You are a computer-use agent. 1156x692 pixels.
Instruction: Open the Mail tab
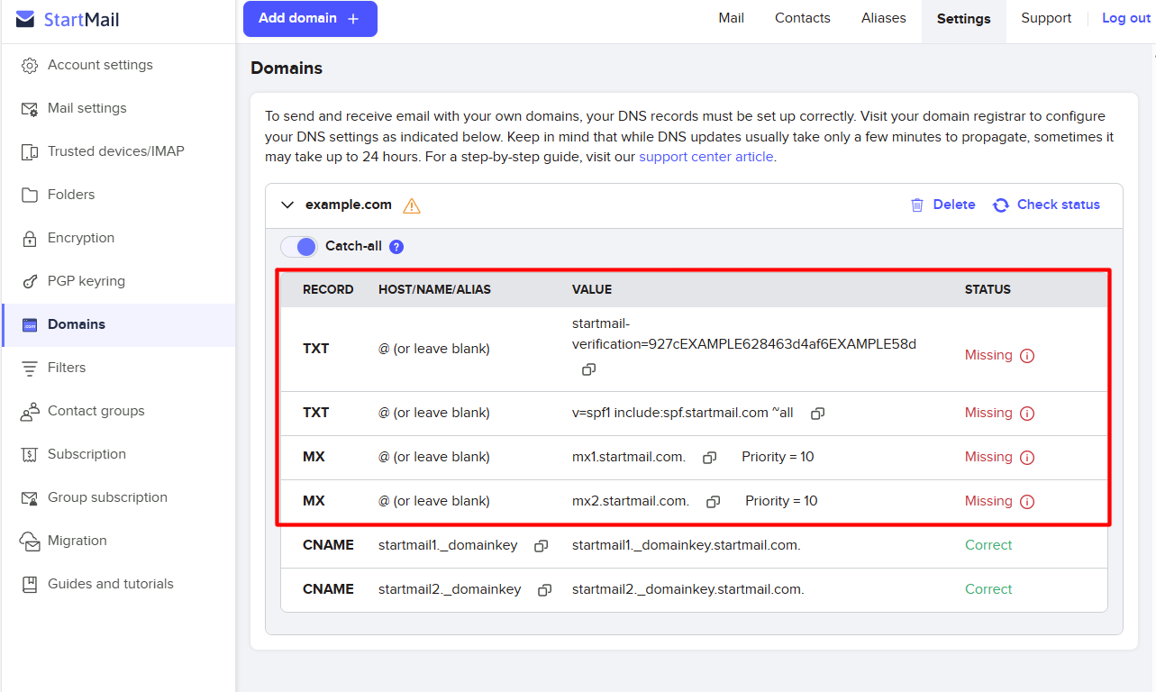(732, 18)
